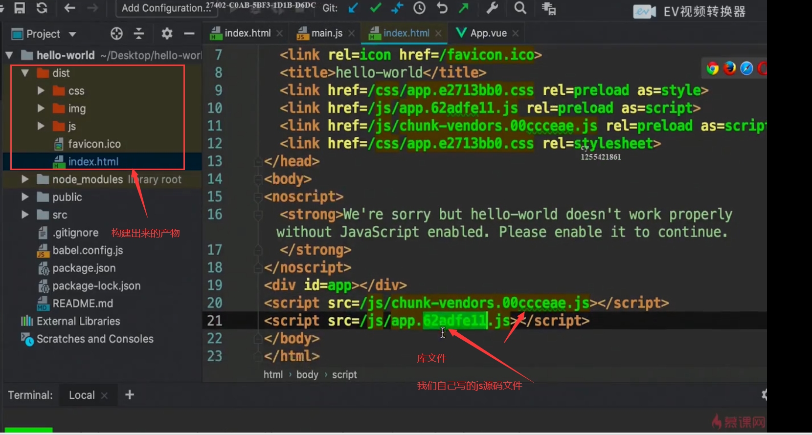Viewport: 812px width, 435px height.
Task: Collapse all in the Project panel
Action: pos(139,33)
